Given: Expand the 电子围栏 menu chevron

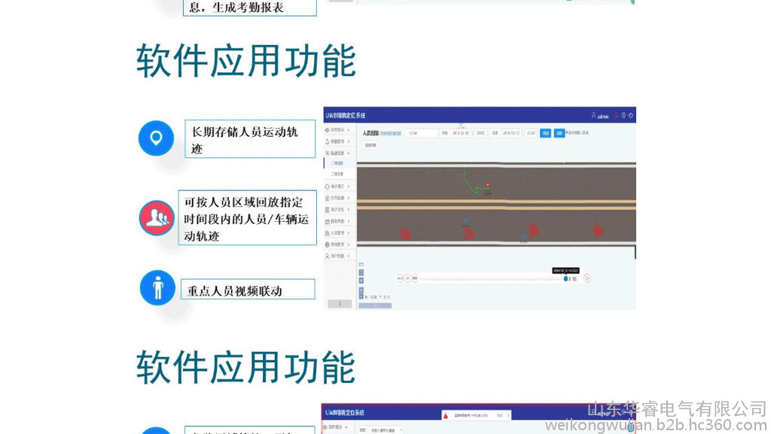Looking at the screenshot, I should 349,187.
